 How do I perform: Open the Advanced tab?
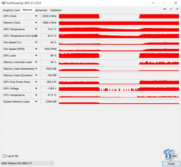(x=41, y=10)
